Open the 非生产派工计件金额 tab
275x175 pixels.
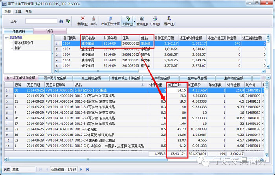[126, 78]
